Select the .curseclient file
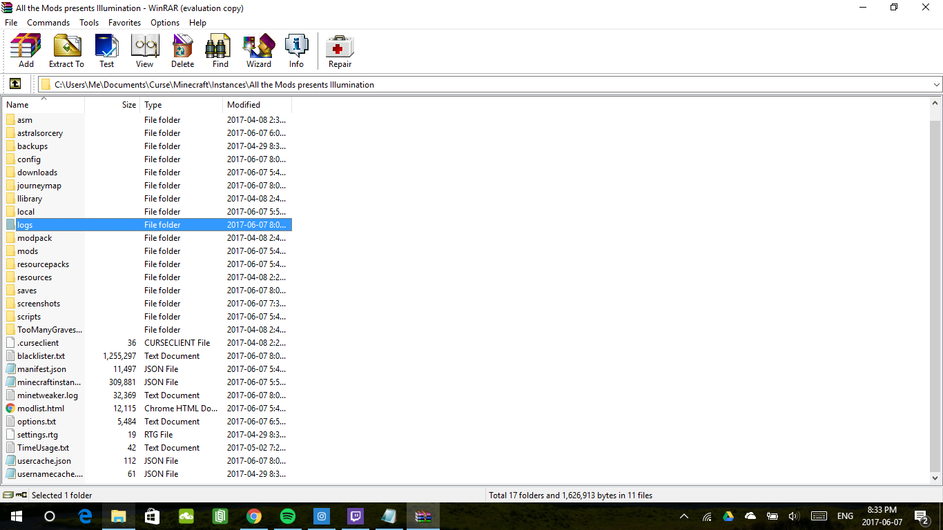Viewport: 943px width, 530px height. click(147, 343)
